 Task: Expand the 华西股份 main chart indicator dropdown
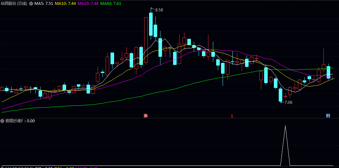click(x=31, y=4)
